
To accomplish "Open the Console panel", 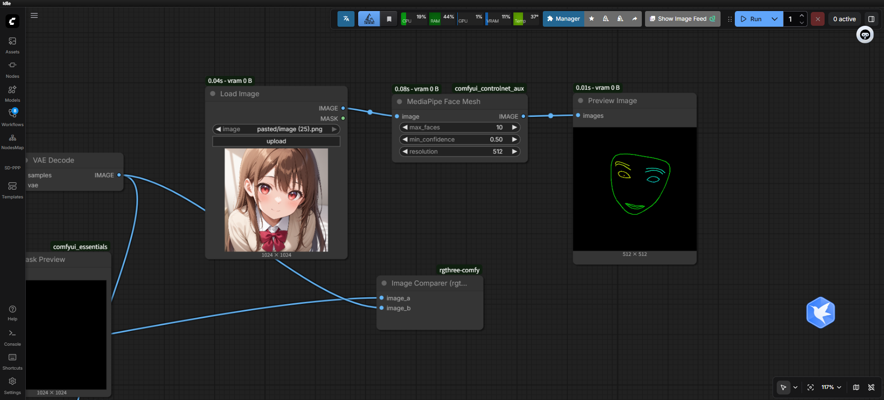I will tap(12, 337).
